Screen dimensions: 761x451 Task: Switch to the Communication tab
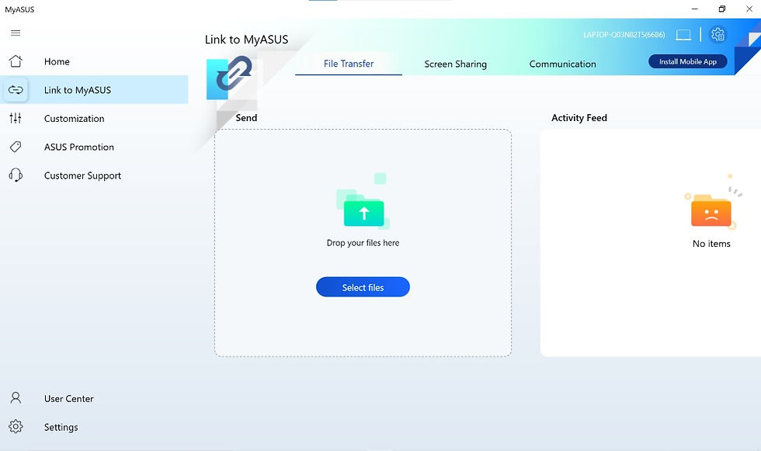pos(562,64)
